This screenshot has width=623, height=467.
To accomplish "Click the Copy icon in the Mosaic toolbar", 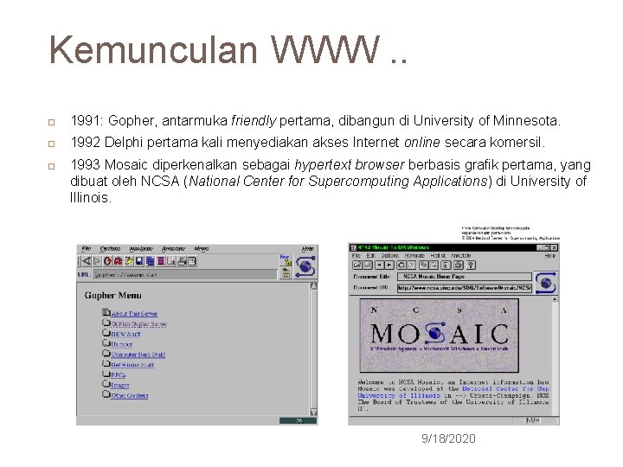I will point(424,265).
